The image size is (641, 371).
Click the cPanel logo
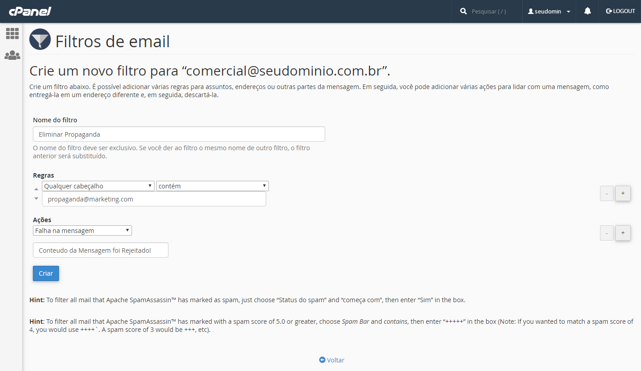click(30, 11)
